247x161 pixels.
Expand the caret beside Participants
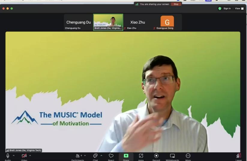click(85, 156)
